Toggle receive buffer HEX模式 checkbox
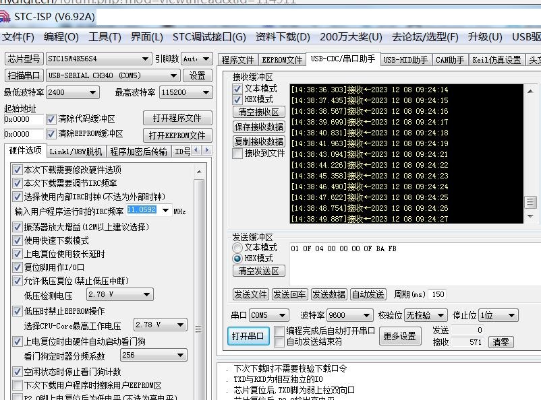The width and height of the screenshot is (541, 400). [237, 100]
